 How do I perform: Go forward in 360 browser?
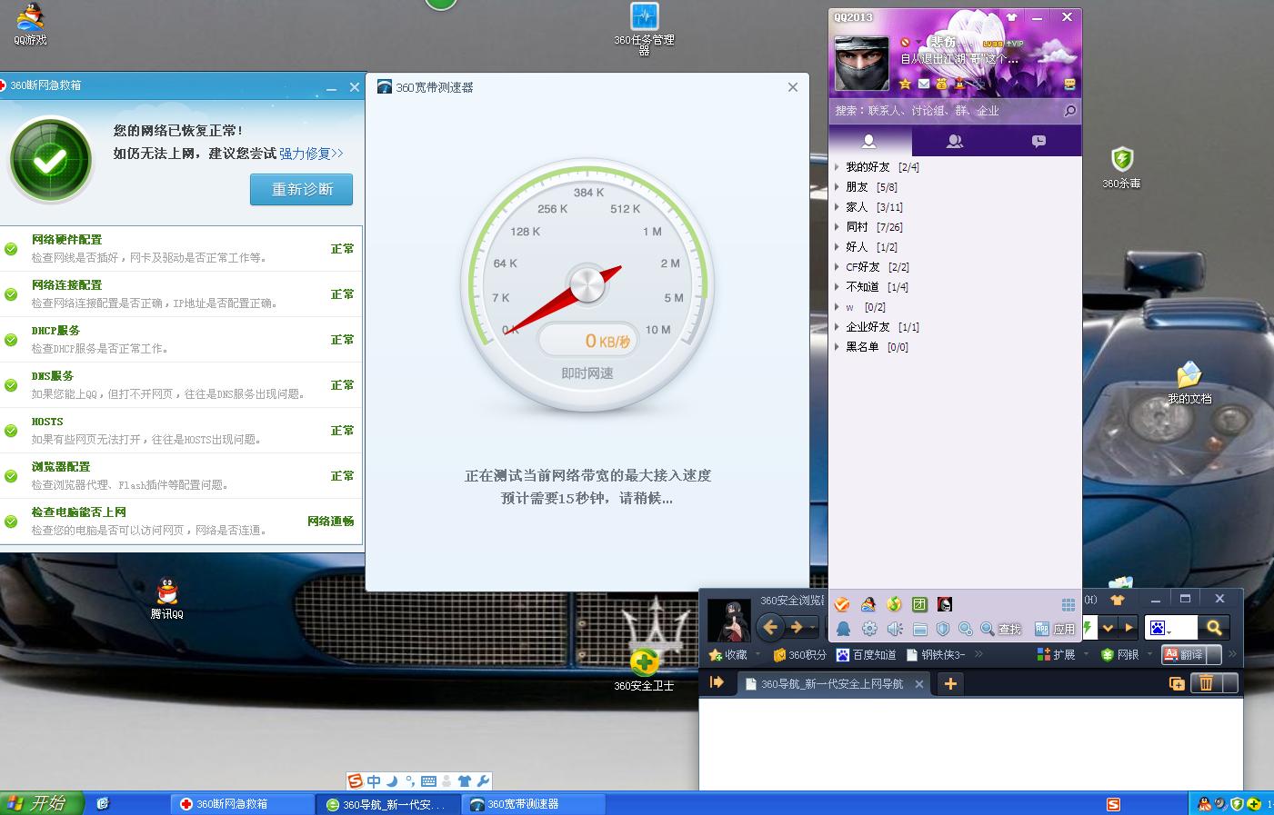[x=798, y=627]
